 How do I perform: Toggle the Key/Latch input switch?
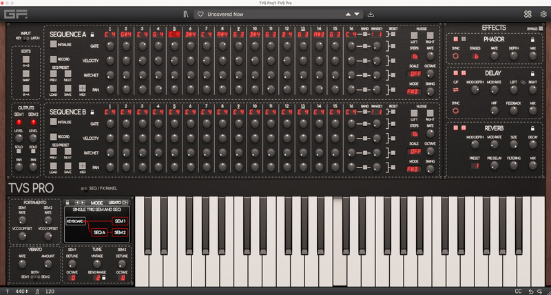coord(25,38)
